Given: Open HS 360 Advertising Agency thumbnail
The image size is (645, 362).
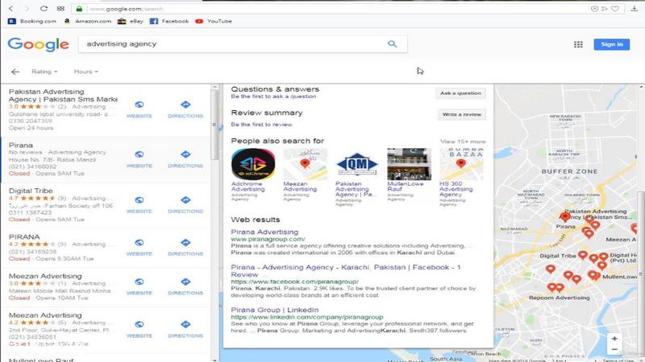Looking at the screenshot, I should (x=461, y=164).
